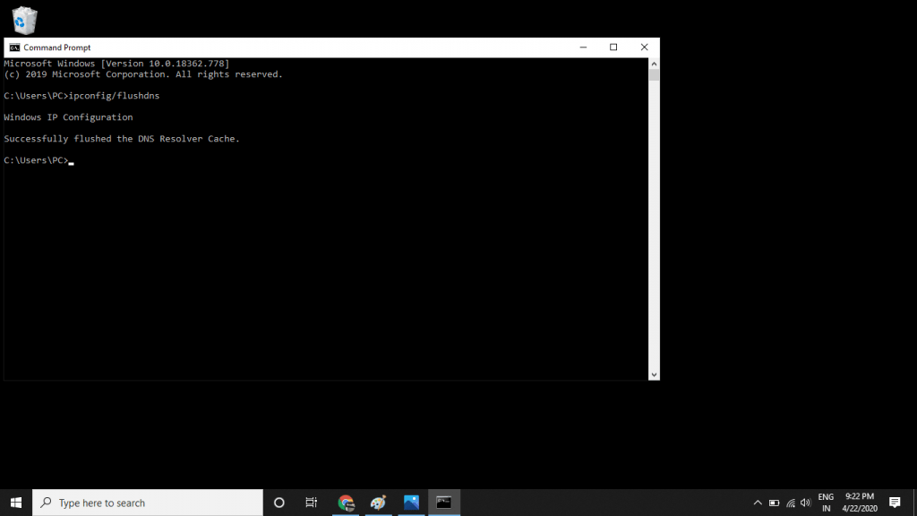The width and height of the screenshot is (917, 516).
Task: Switch the ENG IN input language
Action: tap(826, 503)
